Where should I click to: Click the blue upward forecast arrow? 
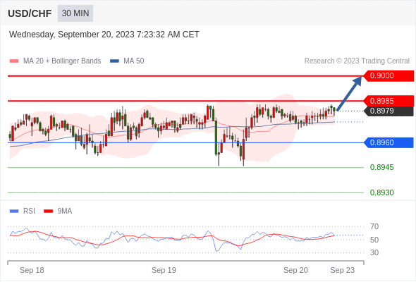[x=349, y=93]
